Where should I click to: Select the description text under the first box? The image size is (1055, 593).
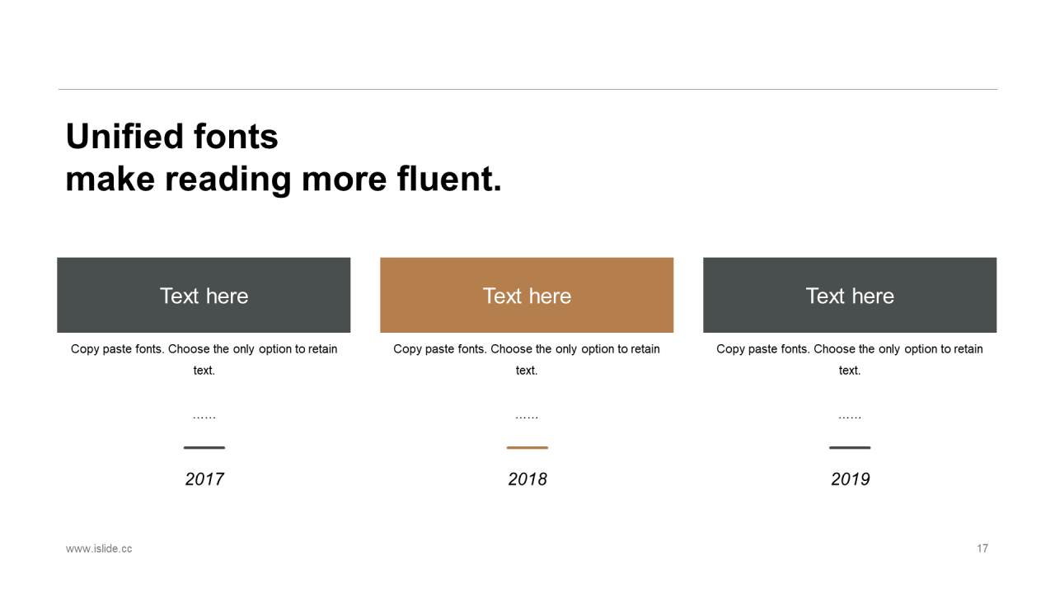pos(204,359)
